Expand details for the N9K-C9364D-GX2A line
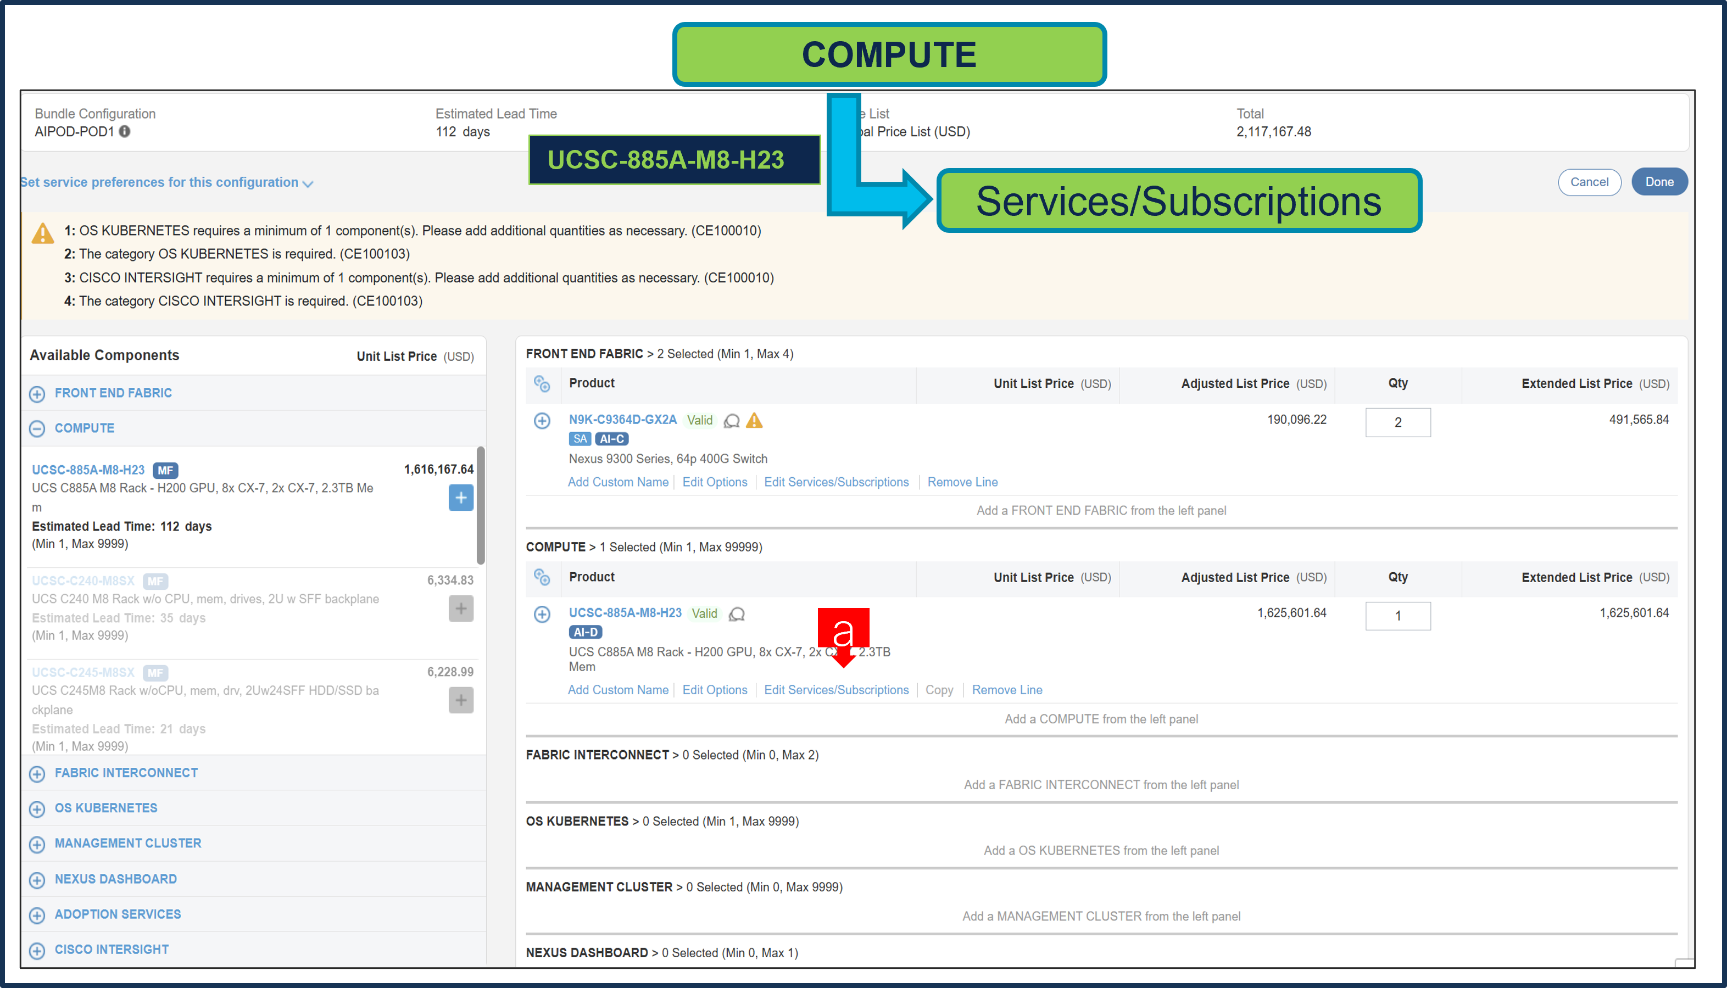1727x988 pixels. (x=542, y=421)
